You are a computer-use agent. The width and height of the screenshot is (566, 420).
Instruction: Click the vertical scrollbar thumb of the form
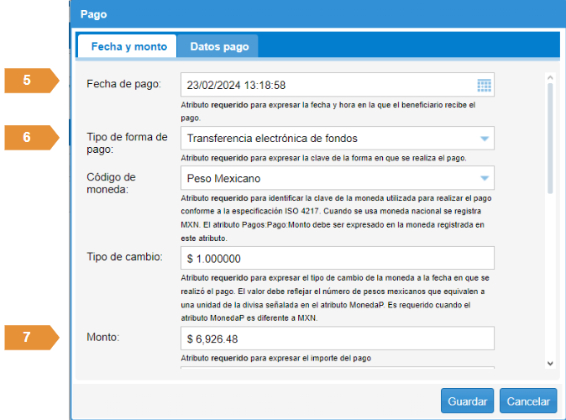tap(550, 139)
